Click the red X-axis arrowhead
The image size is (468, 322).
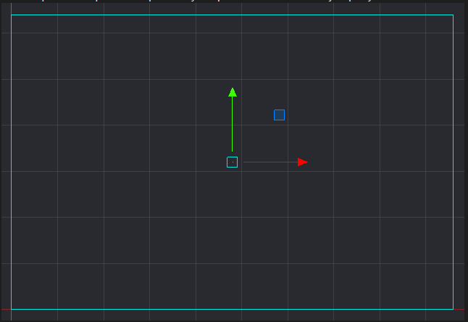(303, 162)
